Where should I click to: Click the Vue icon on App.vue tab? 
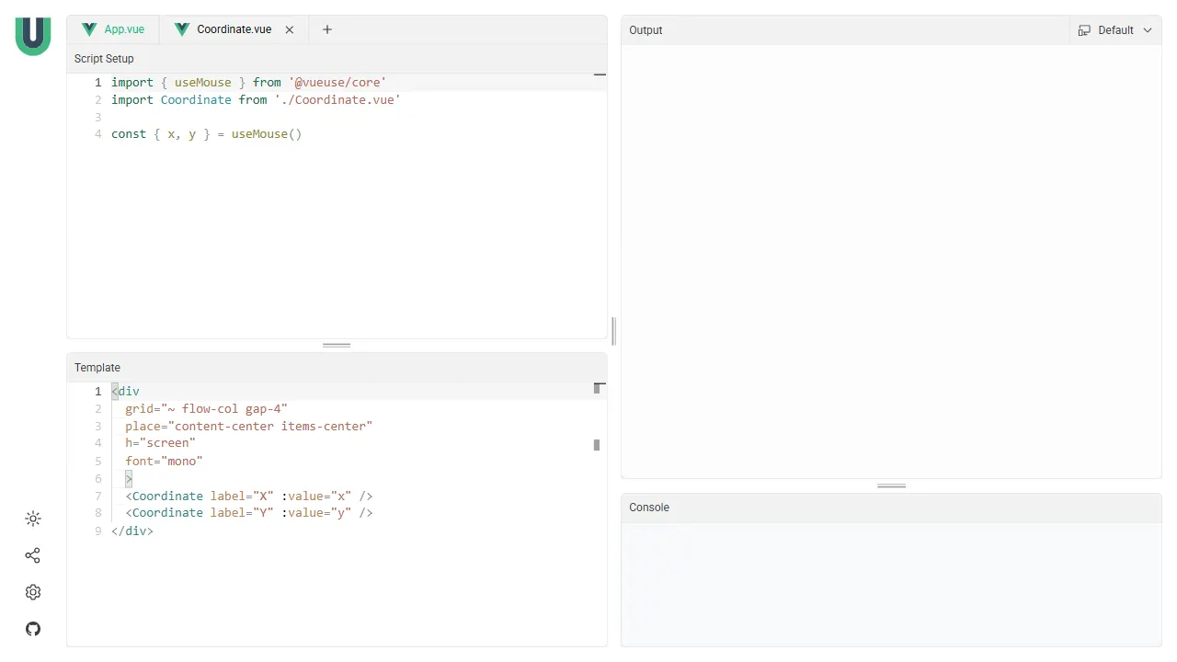[x=89, y=29]
